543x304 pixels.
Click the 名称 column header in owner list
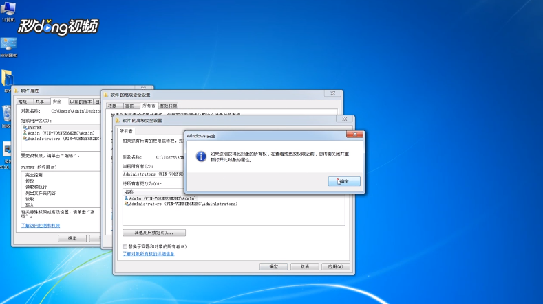point(129,192)
